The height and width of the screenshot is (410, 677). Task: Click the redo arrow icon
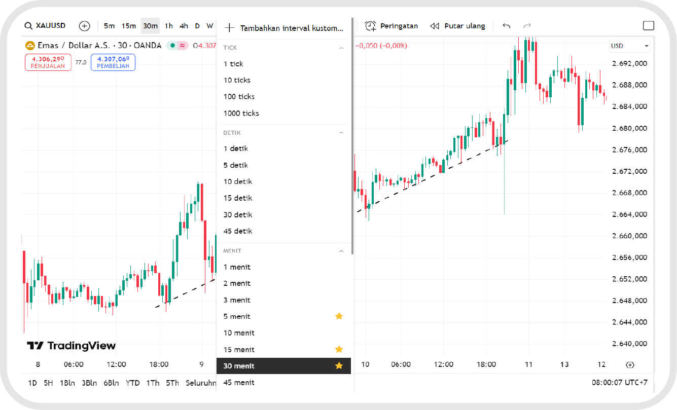pyautogui.click(x=527, y=26)
